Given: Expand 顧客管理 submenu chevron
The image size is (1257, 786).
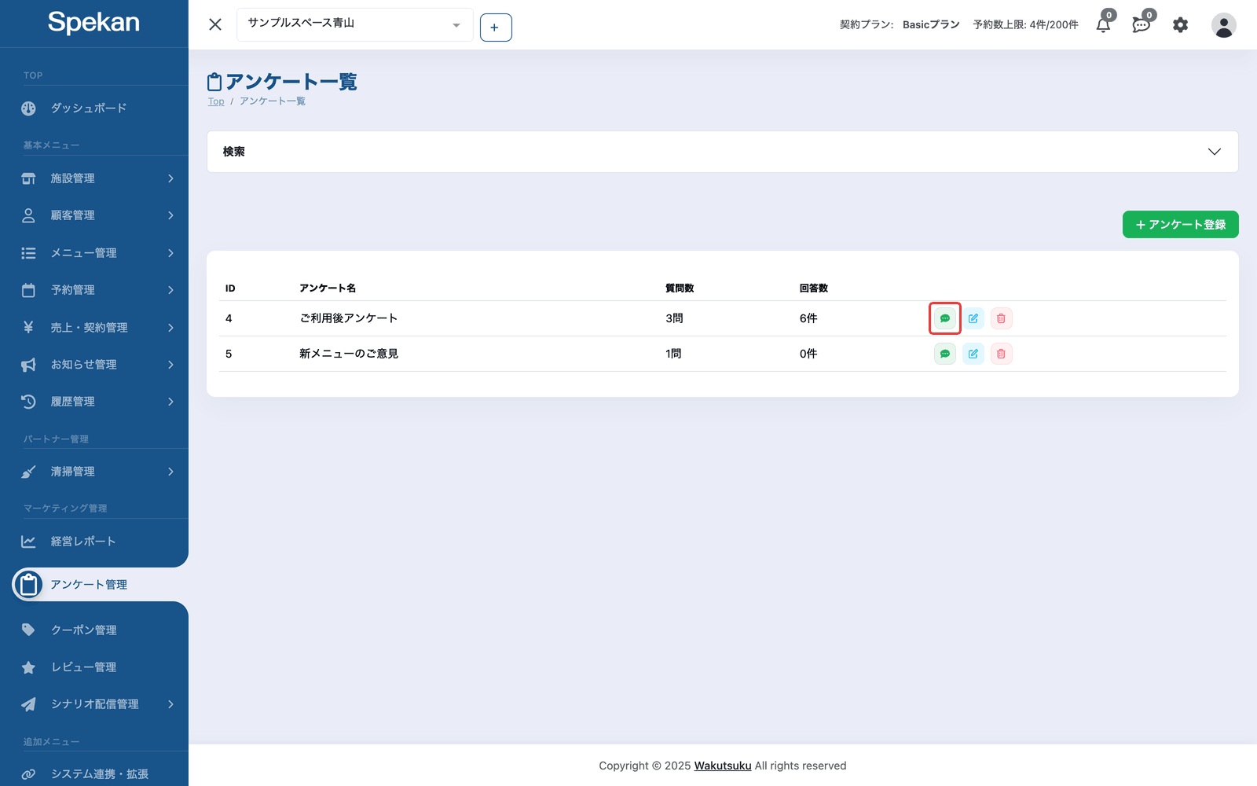Looking at the screenshot, I should (170, 215).
